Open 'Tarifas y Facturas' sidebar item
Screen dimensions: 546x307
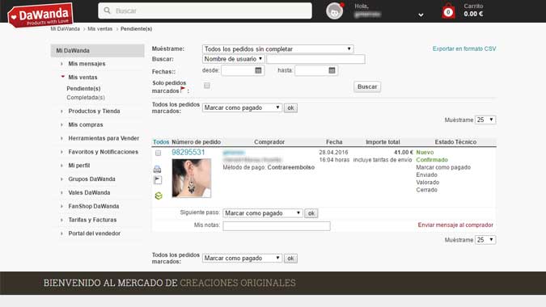click(x=92, y=220)
